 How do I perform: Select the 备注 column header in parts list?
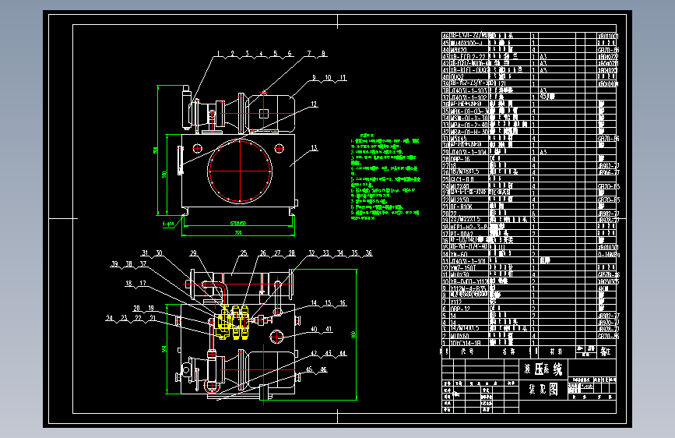[x=605, y=351]
